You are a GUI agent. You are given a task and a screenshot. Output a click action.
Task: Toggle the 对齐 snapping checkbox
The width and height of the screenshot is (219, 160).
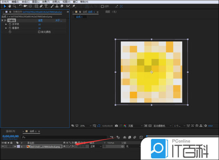[102, 6]
